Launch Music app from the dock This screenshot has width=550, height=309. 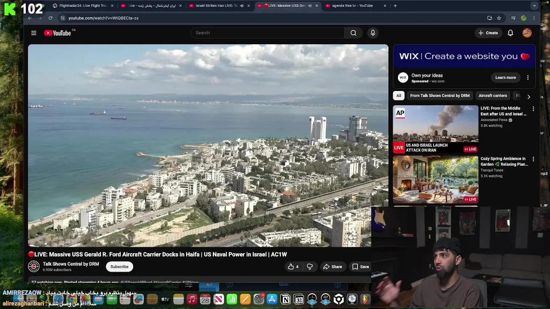[x=192, y=299]
